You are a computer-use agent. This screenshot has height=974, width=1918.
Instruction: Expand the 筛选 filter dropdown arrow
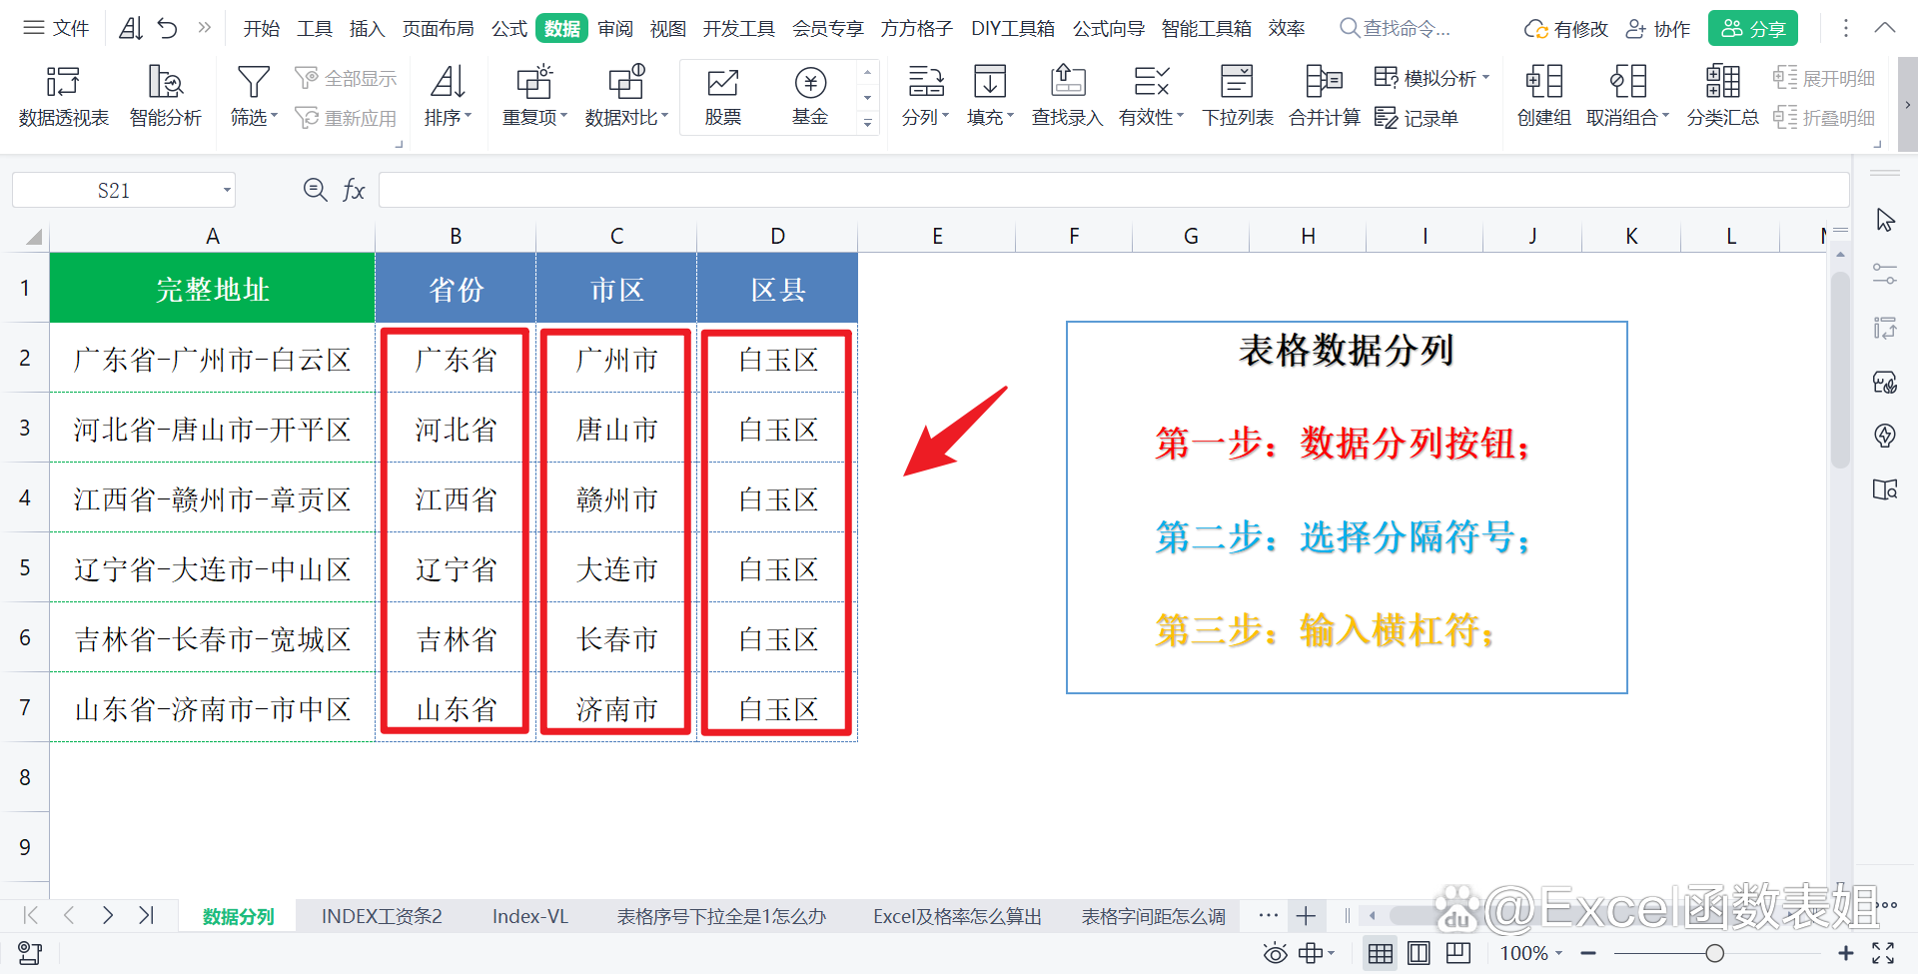click(274, 117)
